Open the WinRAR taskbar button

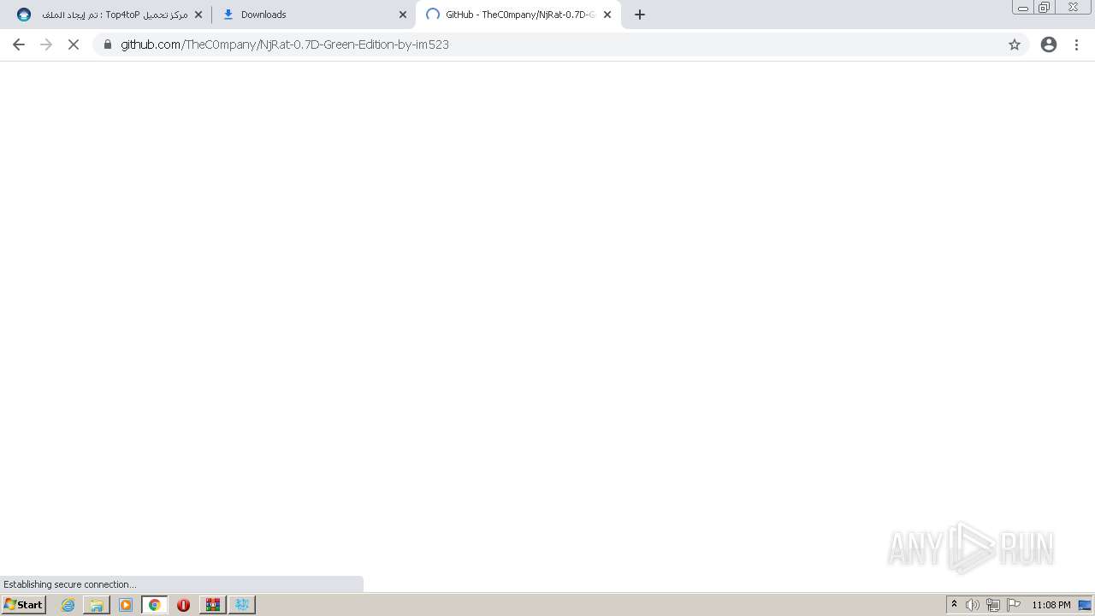(x=213, y=605)
